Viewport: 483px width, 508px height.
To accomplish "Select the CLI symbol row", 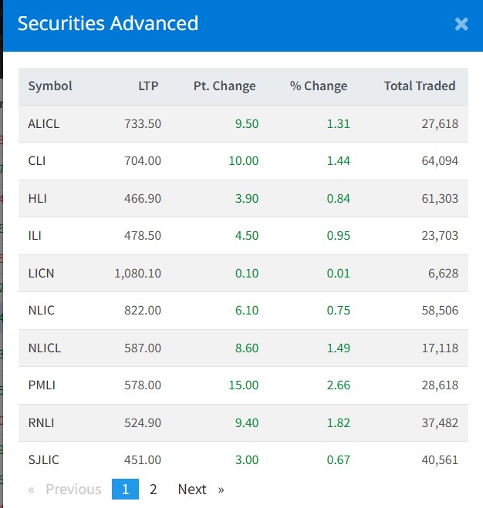I will [x=37, y=160].
